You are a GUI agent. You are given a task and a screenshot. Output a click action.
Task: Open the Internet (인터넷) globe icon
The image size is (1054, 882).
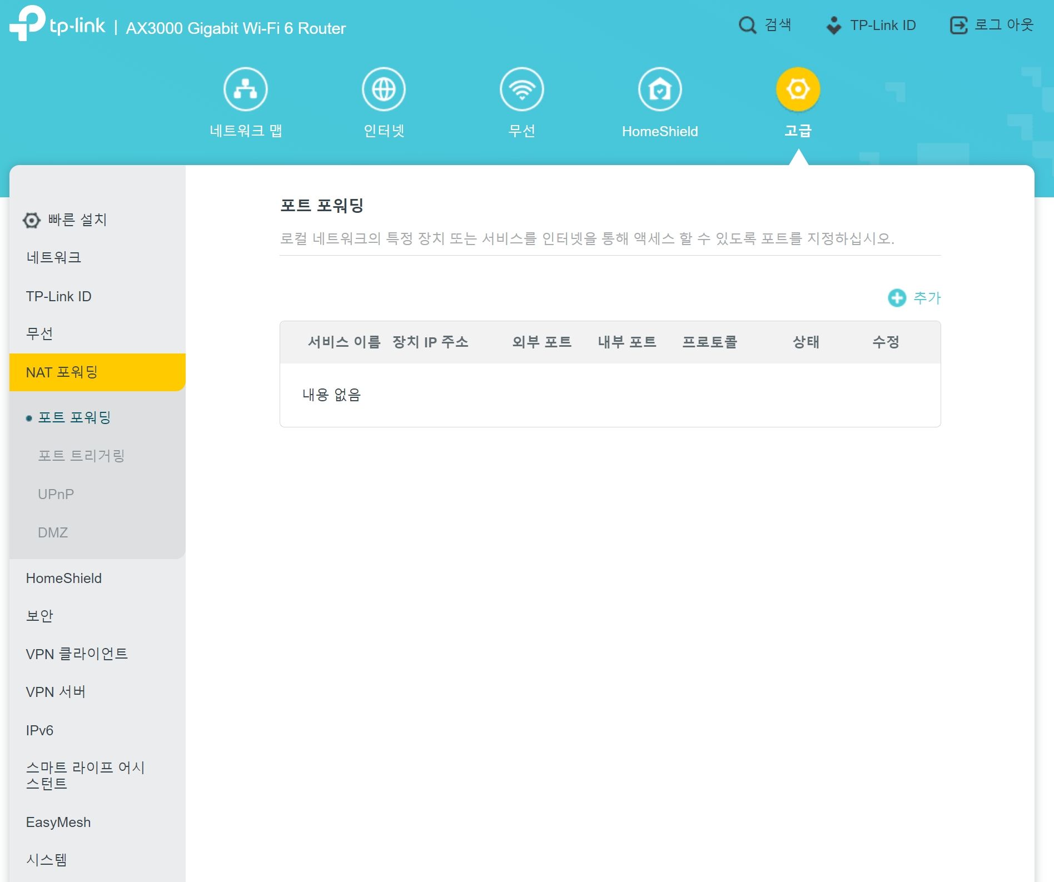coord(384,89)
